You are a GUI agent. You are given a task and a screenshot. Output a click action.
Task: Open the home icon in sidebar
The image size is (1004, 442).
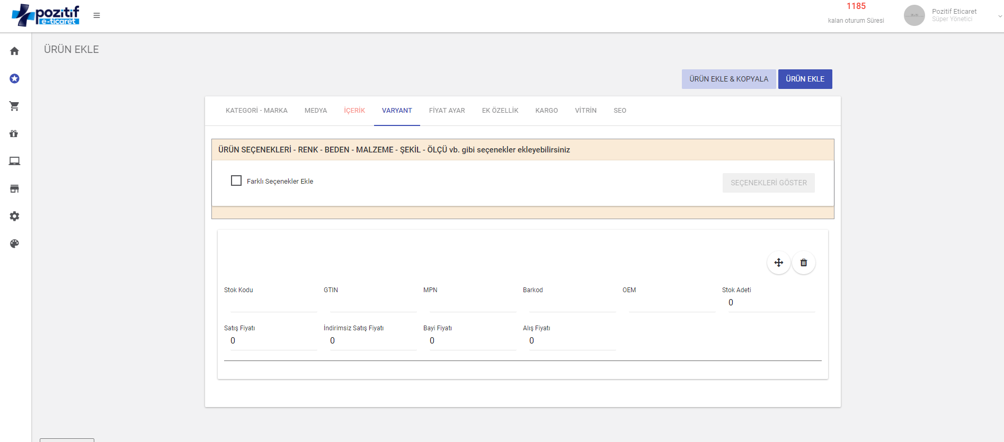14,51
